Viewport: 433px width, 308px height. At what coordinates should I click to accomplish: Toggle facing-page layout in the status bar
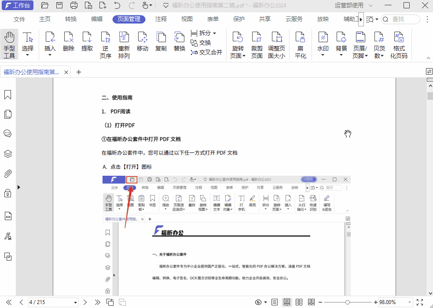point(299,302)
